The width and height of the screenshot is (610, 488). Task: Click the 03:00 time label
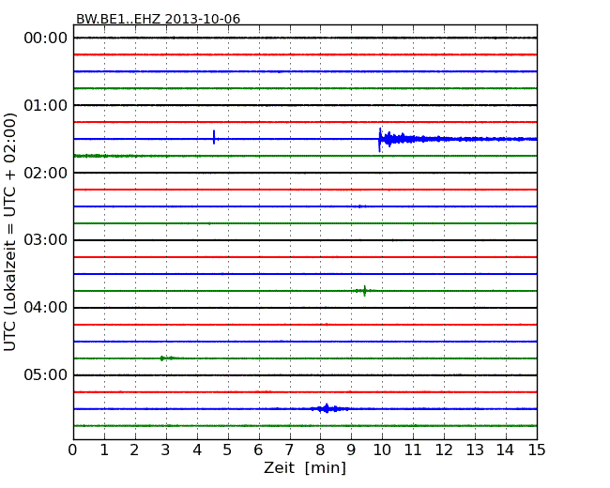(46, 240)
